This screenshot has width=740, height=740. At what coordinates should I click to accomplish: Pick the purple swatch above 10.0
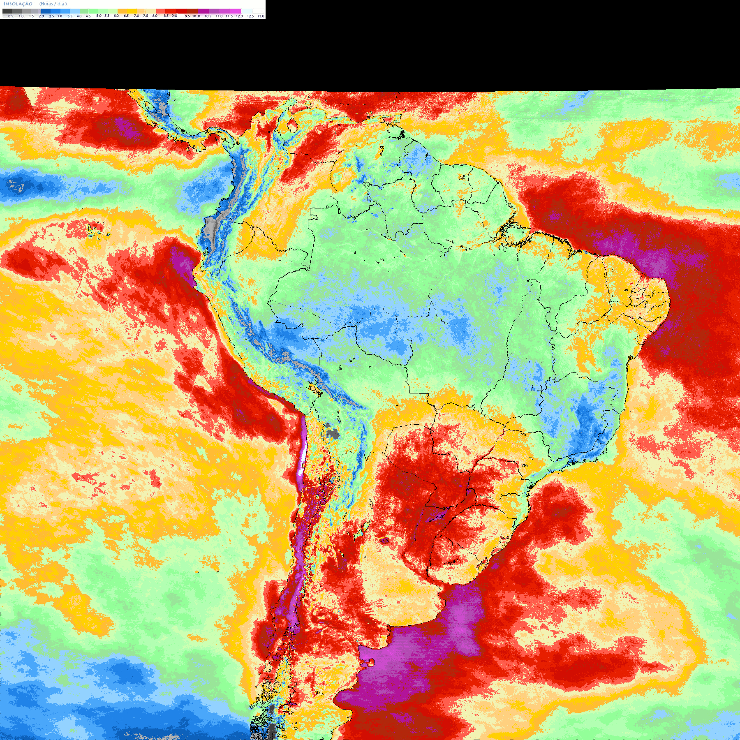203,11
